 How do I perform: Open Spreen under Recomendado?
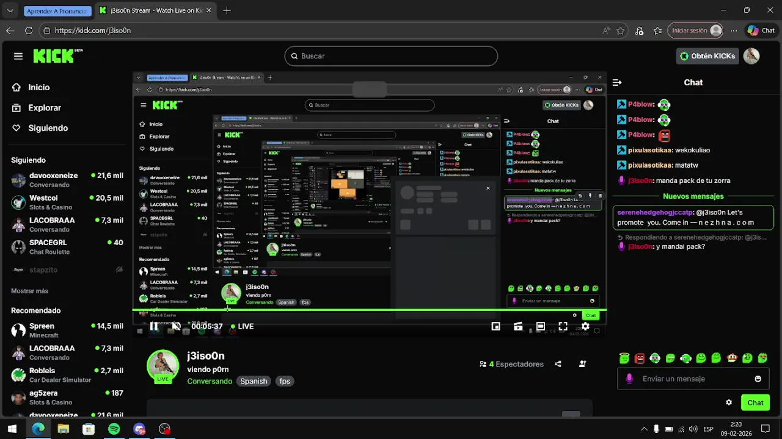point(67,330)
